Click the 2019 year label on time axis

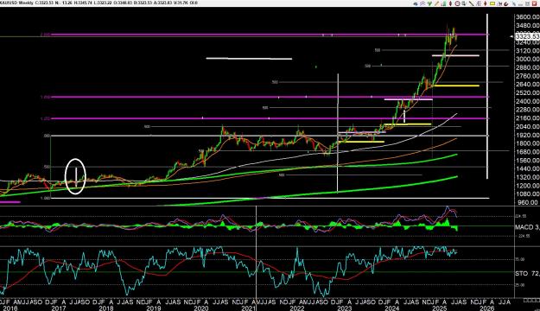coord(154,308)
